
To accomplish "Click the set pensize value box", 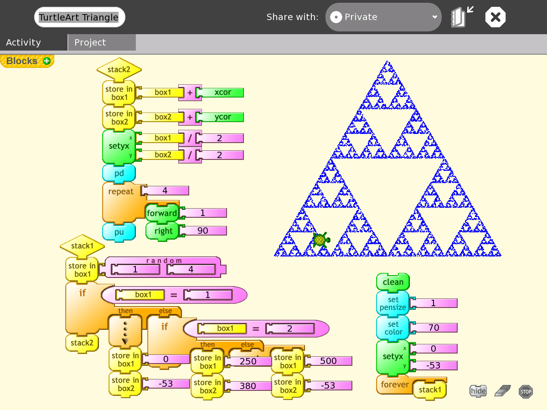I will [x=433, y=303].
